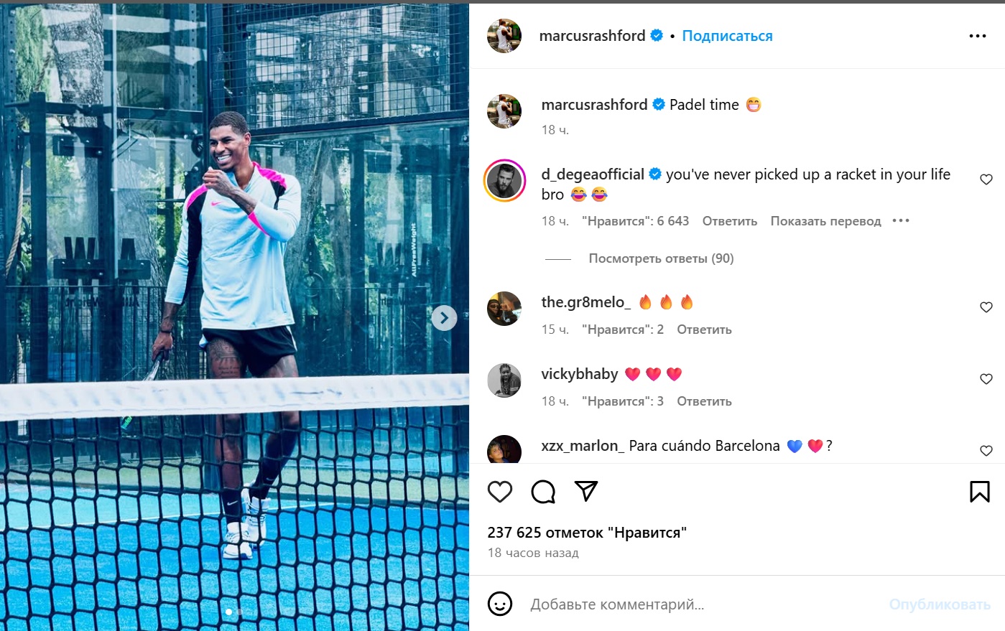This screenshot has width=1005, height=631.
Task: Like the.gr8melo_ comment heart
Action: [x=986, y=307]
